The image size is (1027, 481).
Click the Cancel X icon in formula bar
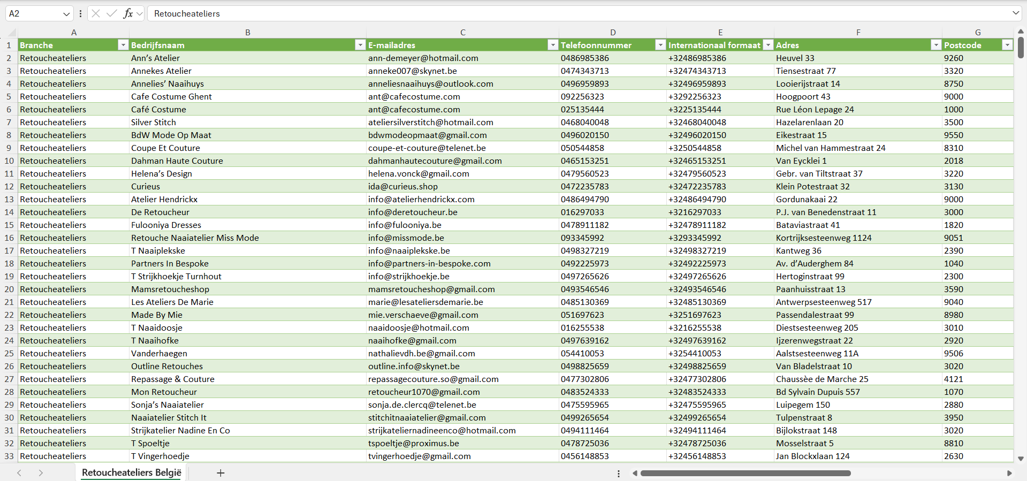coord(96,13)
